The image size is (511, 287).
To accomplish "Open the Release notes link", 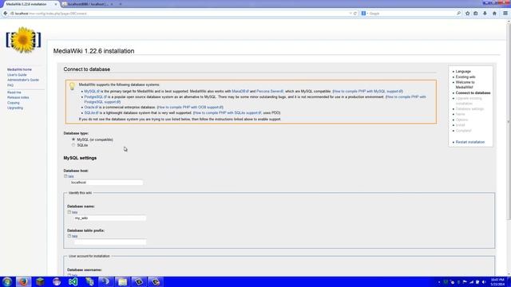I will 18,97.
